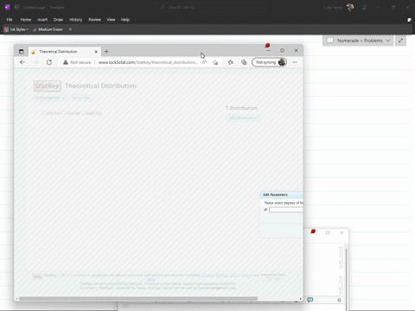The height and width of the screenshot is (311, 415).
Task: Open the Review ribbon tab
Action: pos(94,20)
